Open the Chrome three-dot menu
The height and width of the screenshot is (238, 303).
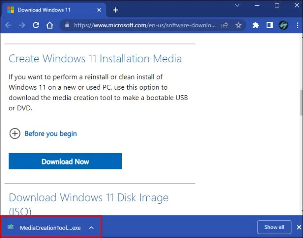point(297,25)
